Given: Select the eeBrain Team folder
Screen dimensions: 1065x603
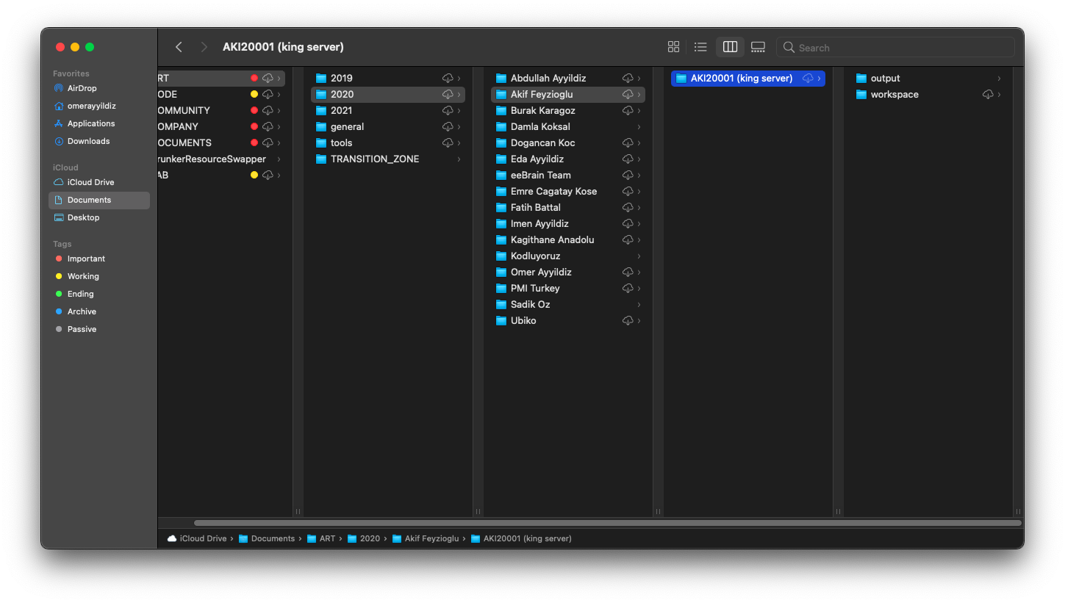Looking at the screenshot, I should point(568,175).
